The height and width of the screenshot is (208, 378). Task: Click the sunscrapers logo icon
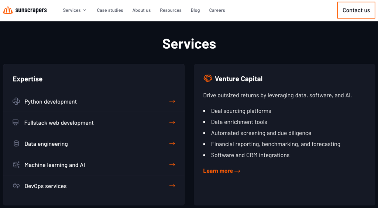[8, 10]
